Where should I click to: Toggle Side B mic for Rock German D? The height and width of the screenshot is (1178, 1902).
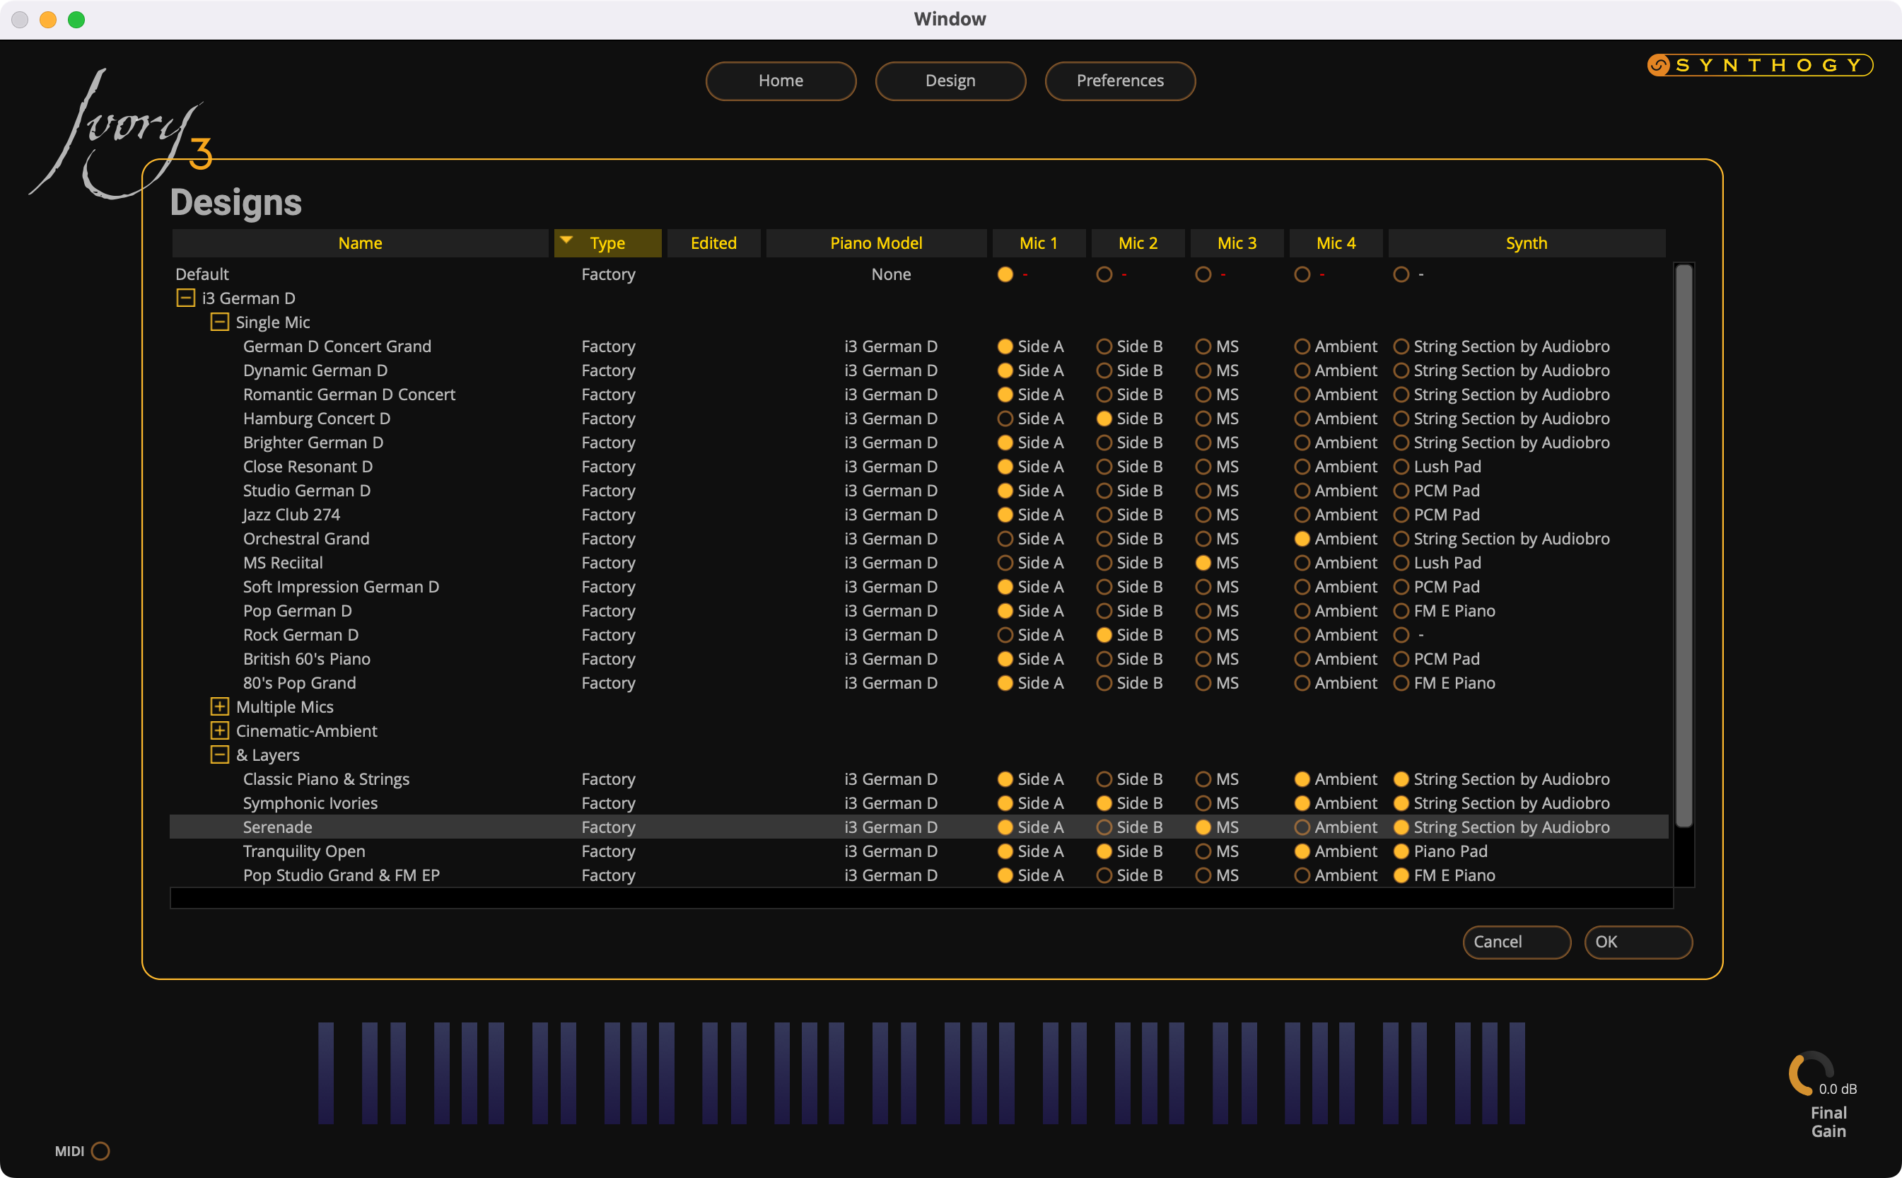pyautogui.click(x=1104, y=635)
